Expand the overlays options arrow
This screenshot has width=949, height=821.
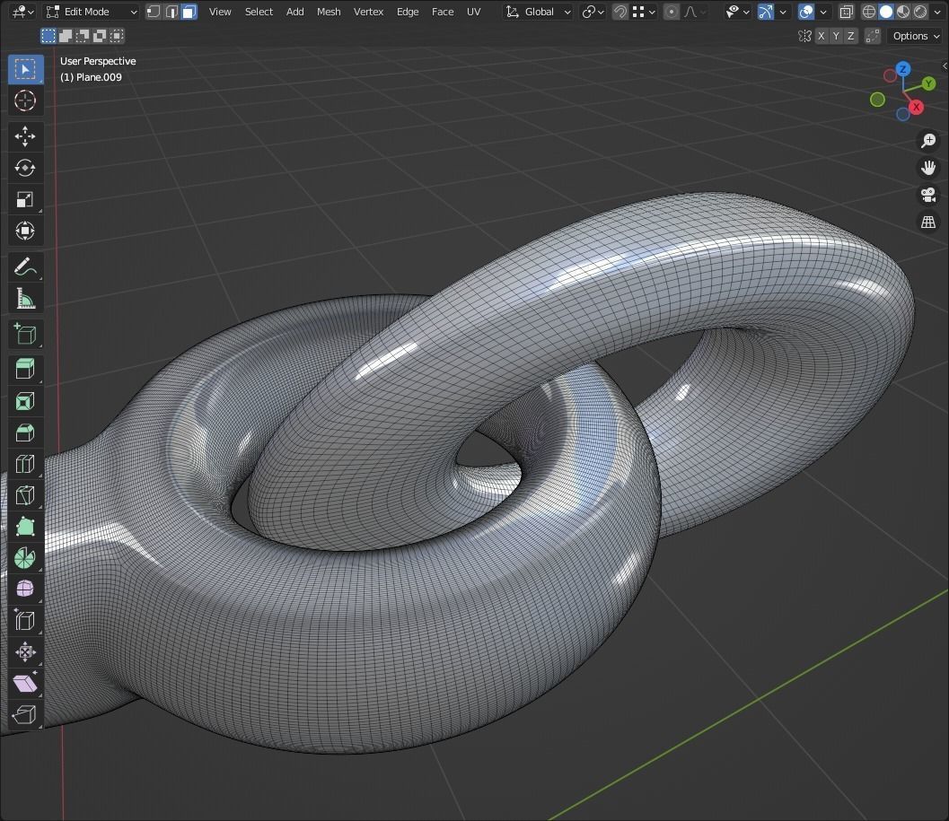823,12
